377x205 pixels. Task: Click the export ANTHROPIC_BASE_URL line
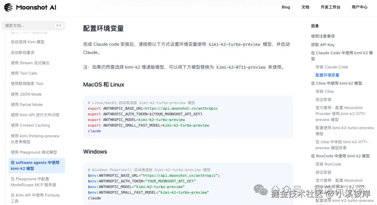153,108
